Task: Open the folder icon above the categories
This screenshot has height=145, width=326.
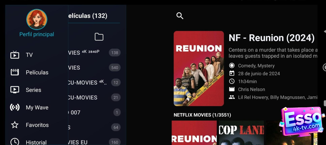Action: point(99,37)
